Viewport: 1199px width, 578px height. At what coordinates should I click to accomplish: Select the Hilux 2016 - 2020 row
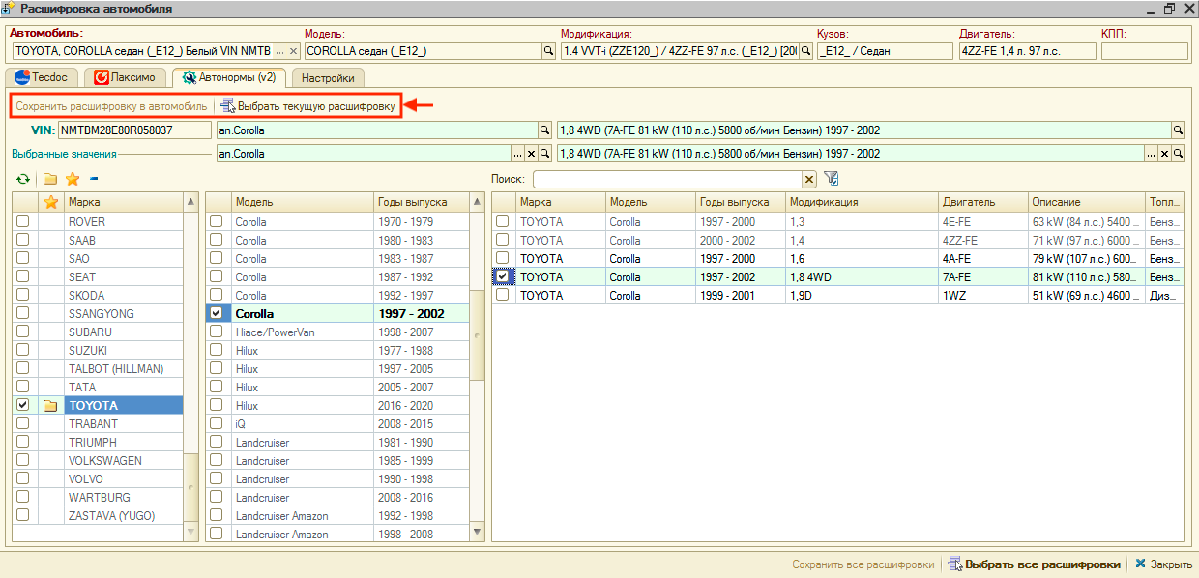tap(338, 406)
